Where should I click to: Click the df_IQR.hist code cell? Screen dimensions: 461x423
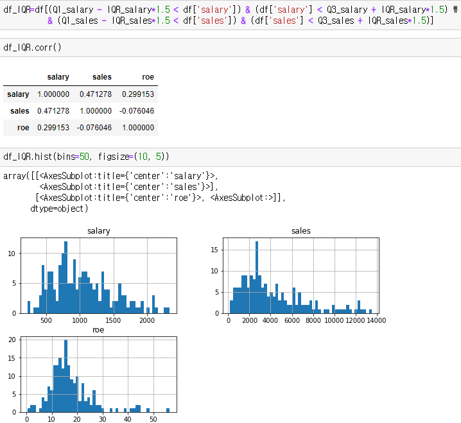[x=230, y=157]
